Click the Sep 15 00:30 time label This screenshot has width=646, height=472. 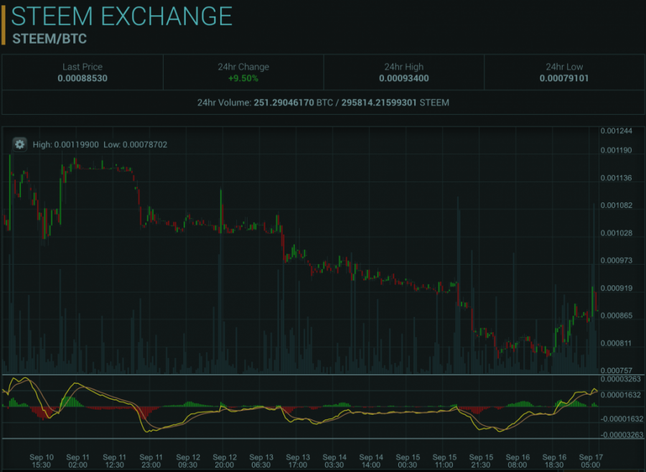click(x=408, y=461)
